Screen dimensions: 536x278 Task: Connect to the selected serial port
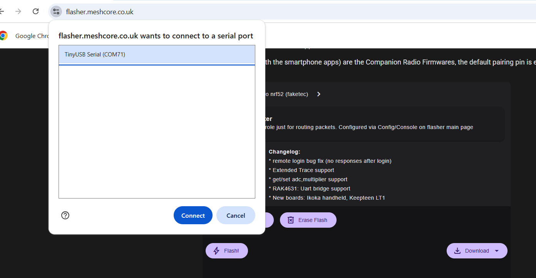pyautogui.click(x=193, y=215)
